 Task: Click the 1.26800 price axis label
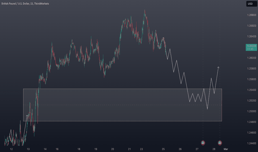(252, 15)
